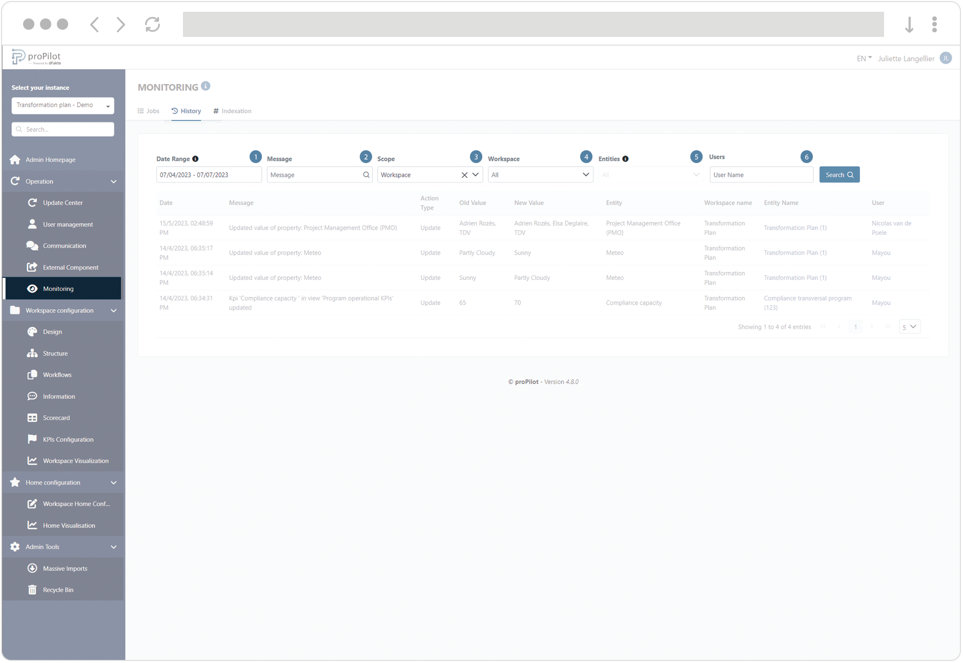The width and height of the screenshot is (963, 663).
Task: Click the Date Range info icon
Action: (195, 159)
